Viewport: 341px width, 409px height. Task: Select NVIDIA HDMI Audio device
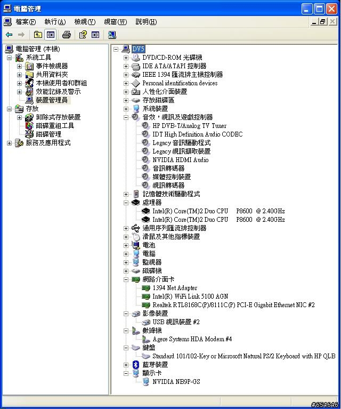181,160
